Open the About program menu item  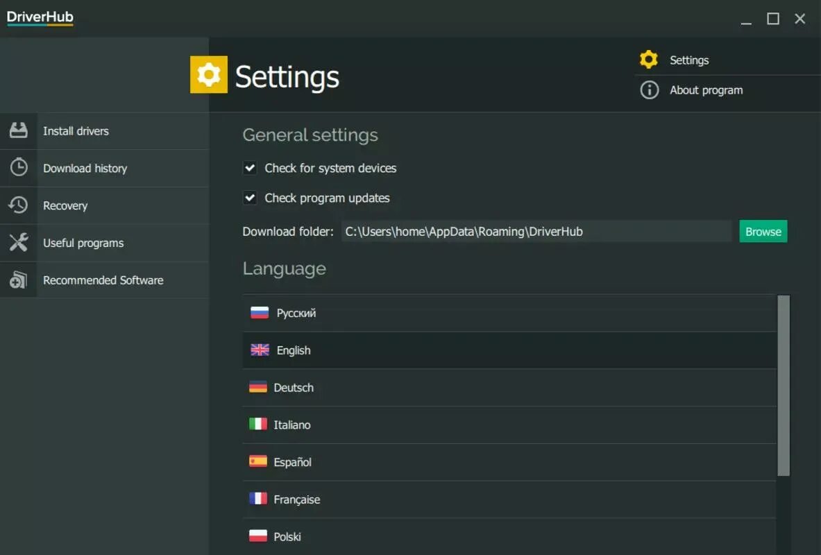pos(706,90)
